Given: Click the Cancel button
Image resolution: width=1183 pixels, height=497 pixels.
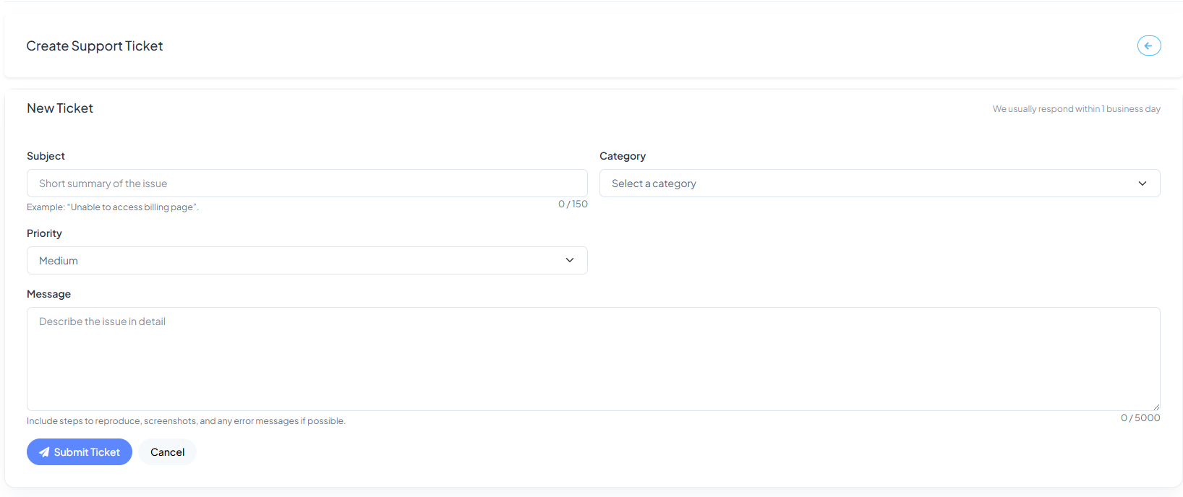Looking at the screenshot, I should [x=167, y=451].
